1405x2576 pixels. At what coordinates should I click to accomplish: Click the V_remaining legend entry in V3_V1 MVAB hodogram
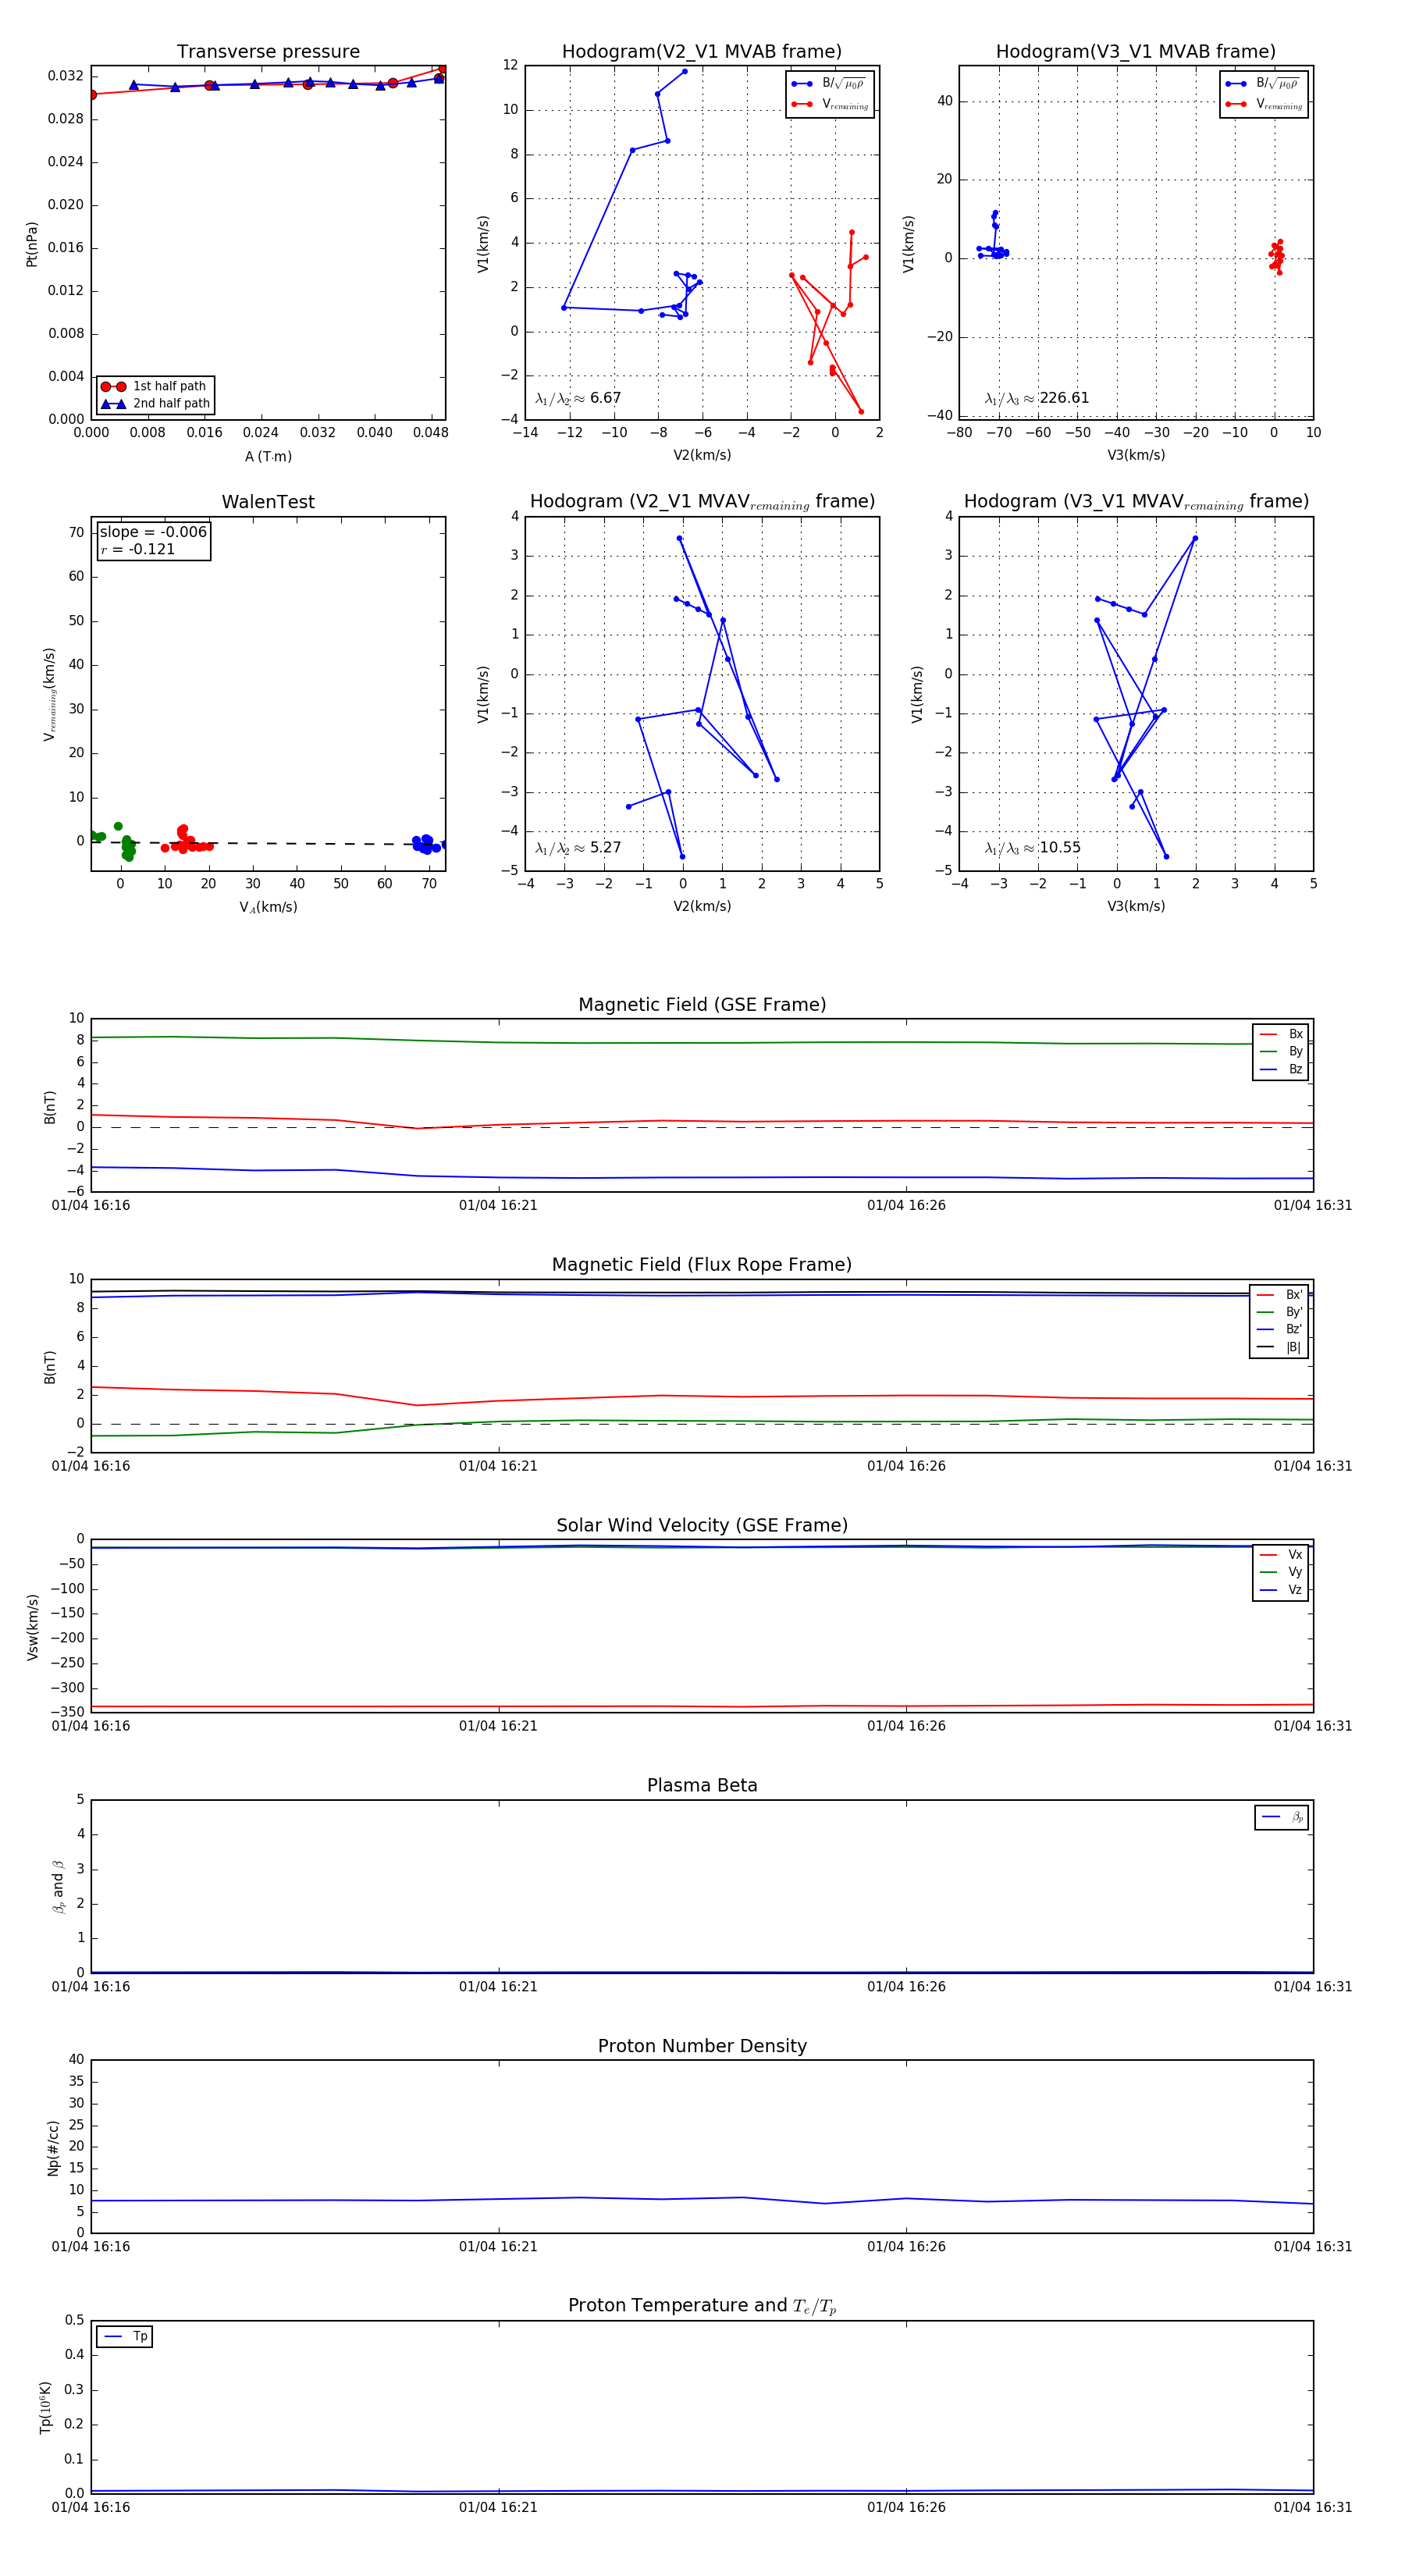pyautogui.click(x=1264, y=104)
